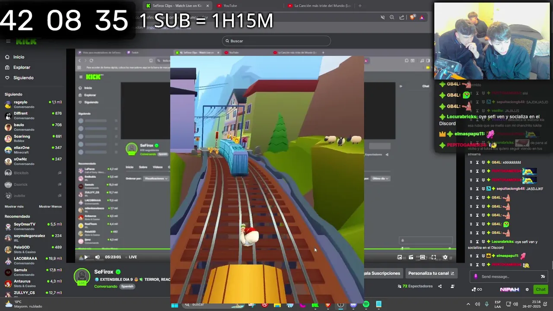Open Soarinng's Roblox channel

click(33, 139)
